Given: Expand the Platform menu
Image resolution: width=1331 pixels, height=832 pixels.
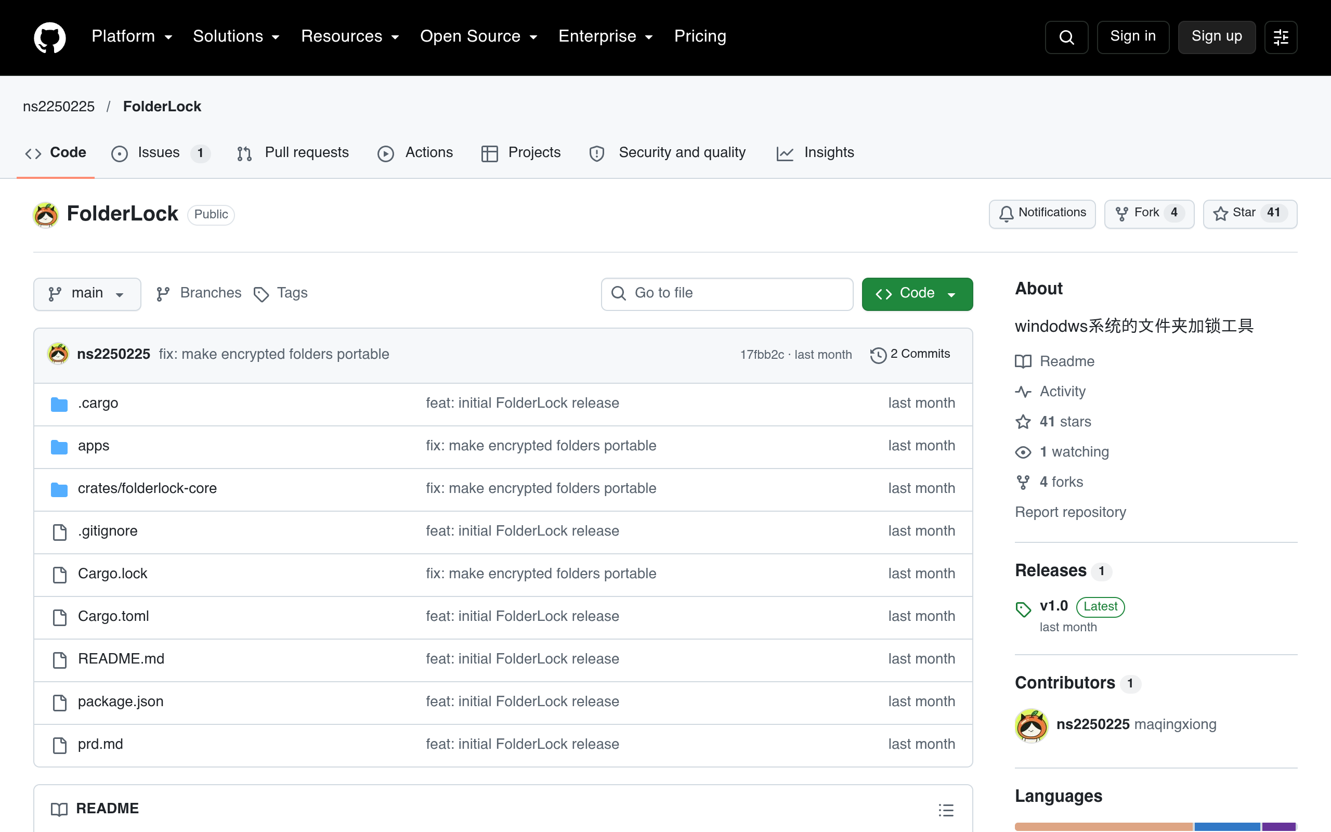Looking at the screenshot, I should (x=132, y=36).
